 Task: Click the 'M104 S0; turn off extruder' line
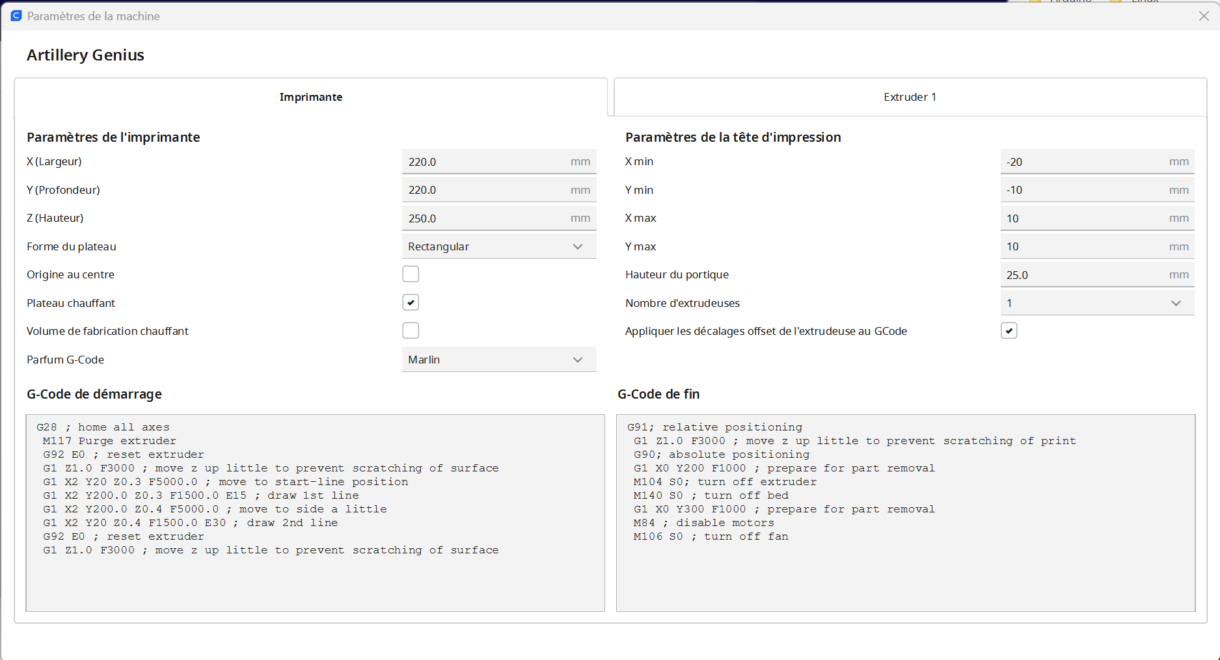pos(725,482)
